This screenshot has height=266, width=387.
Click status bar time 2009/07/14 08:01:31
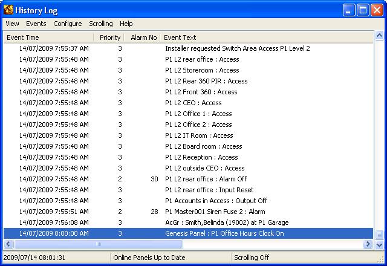tap(34, 258)
